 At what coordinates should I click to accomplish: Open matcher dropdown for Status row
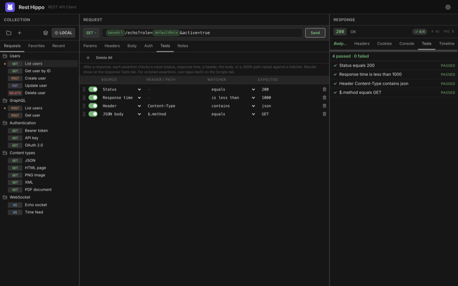click(233, 90)
